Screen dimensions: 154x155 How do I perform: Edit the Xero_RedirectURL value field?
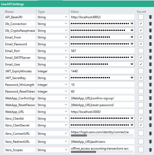click(102, 141)
